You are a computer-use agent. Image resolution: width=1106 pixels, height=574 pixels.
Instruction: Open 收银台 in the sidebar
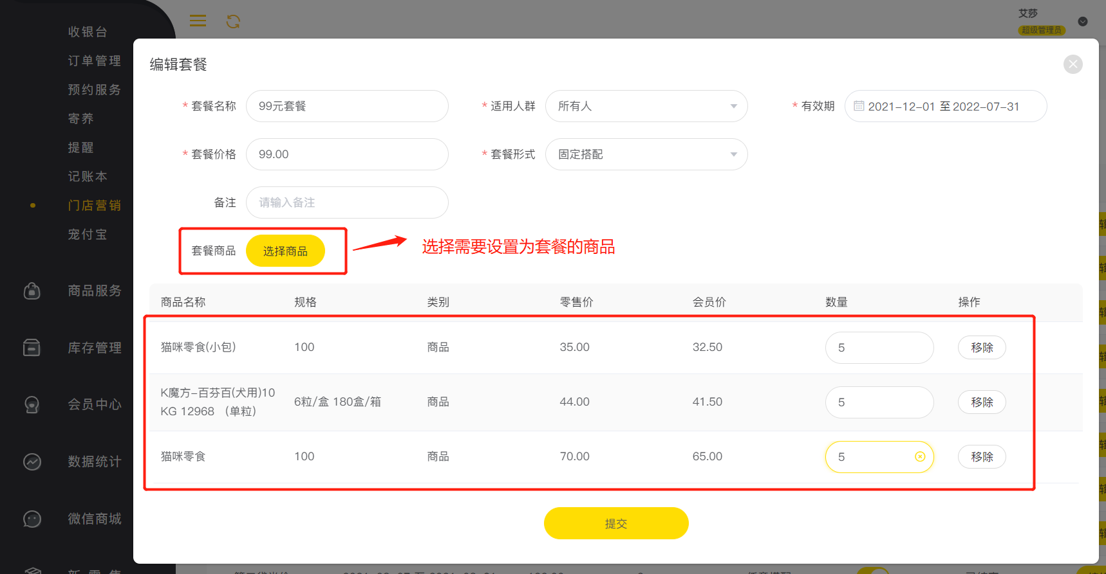tap(88, 31)
